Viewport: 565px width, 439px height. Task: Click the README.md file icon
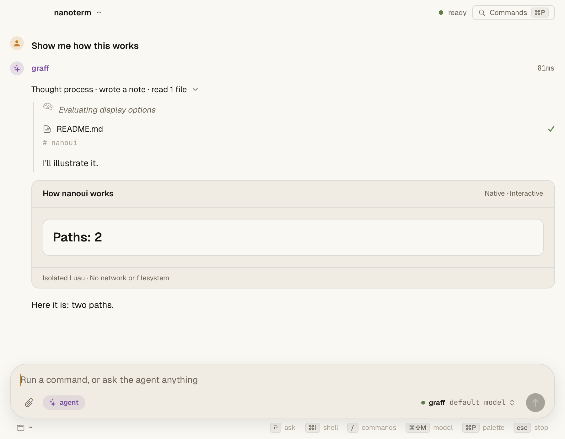(x=47, y=129)
